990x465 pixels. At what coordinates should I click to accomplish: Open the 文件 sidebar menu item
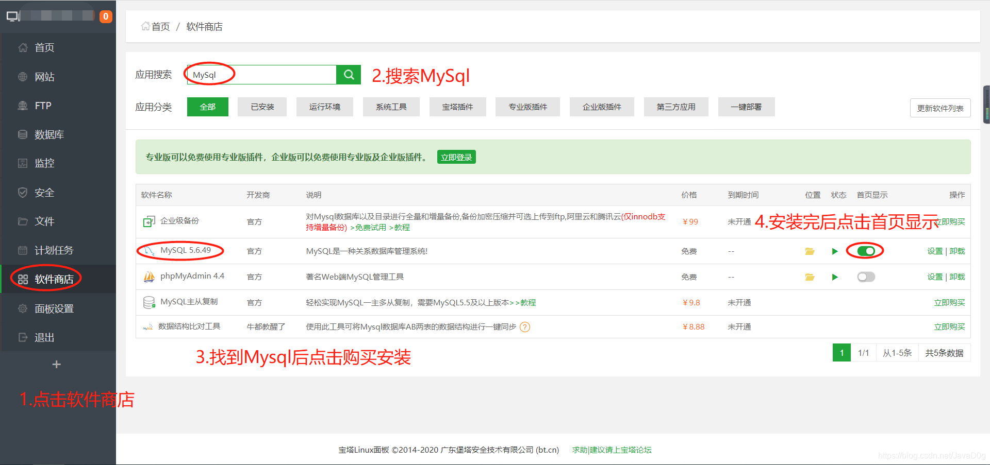(58, 221)
